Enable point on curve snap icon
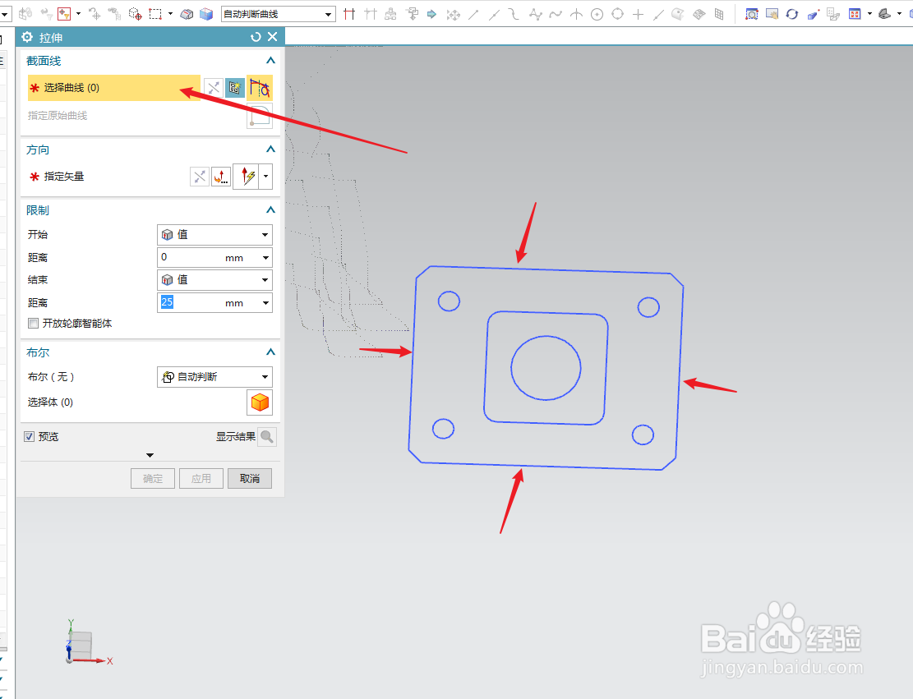This screenshot has height=699, width=913. pos(658,14)
